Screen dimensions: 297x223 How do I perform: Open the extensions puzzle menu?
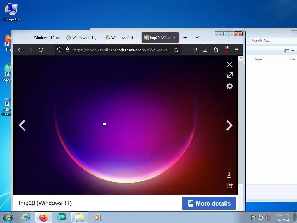point(215,50)
